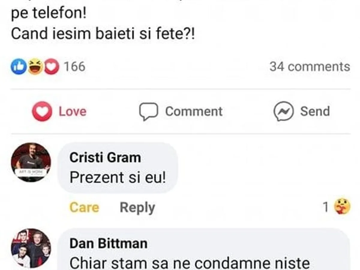Viewport: 360px width, 270px height.
Task: Toggle the Care reaction under Cristi's comment
Action: pos(84,207)
